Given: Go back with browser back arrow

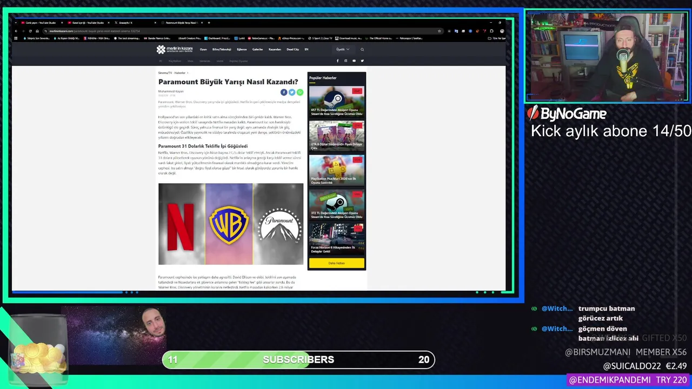Looking at the screenshot, I should (17, 31).
